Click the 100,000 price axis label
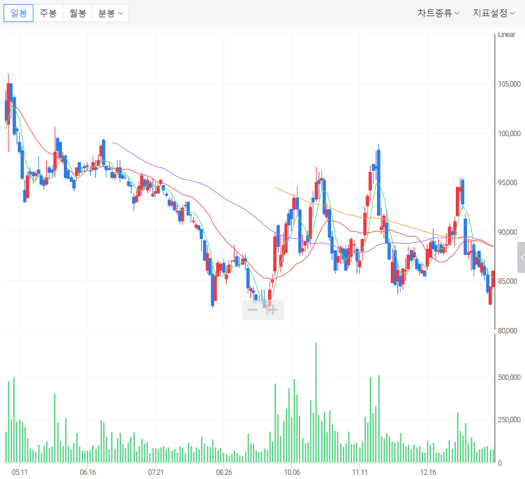 click(x=509, y=133)
